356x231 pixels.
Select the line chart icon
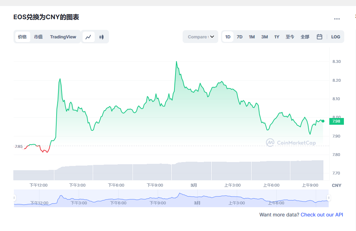pos(88,37)
